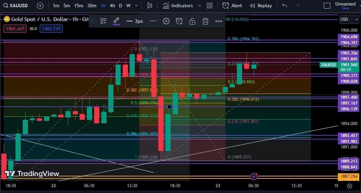
Task: Start Bar Replay mode
Action: (261, 6)
